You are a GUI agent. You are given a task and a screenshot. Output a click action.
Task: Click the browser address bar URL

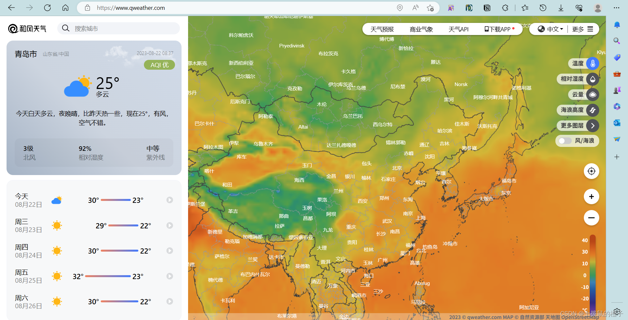point(131,8)
